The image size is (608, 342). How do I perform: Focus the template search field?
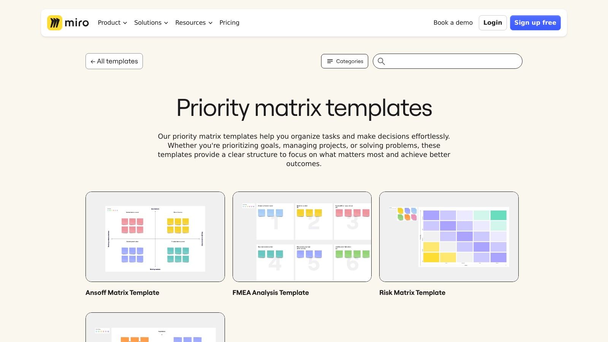[448, 61]
